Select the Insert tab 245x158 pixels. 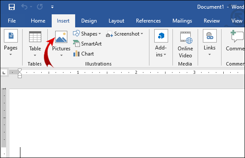(x=63, y=21)
